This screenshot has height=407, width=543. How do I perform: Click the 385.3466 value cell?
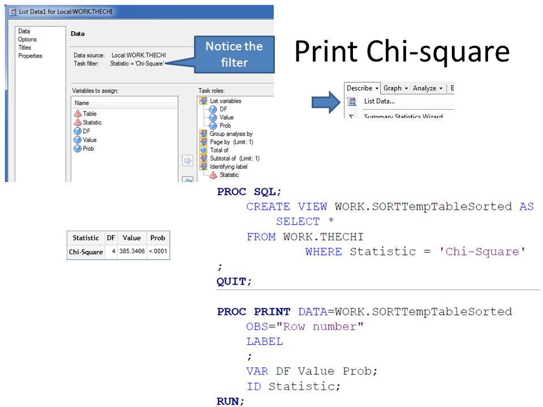point(132,251)
